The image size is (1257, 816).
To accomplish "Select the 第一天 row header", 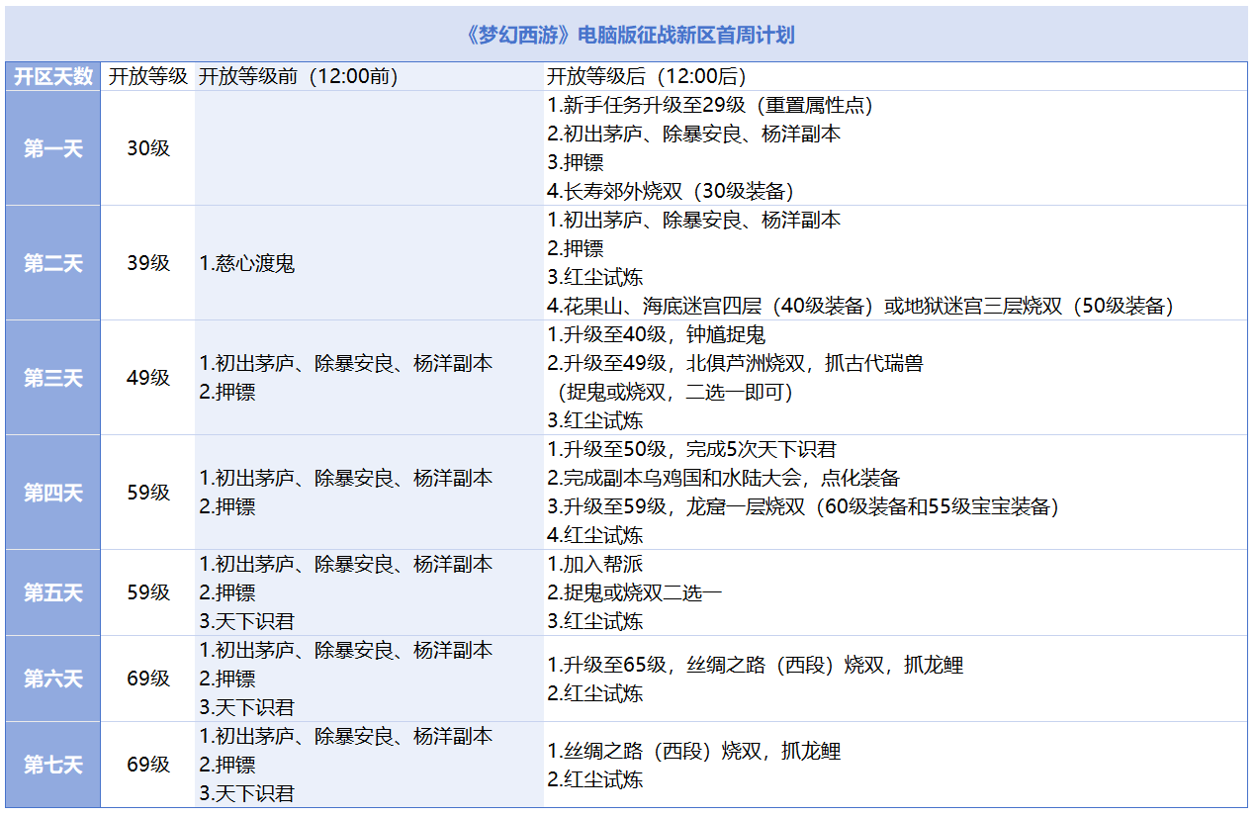I will [52, 148].
